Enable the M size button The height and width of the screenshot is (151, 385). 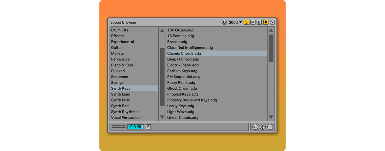pos(253,22)
